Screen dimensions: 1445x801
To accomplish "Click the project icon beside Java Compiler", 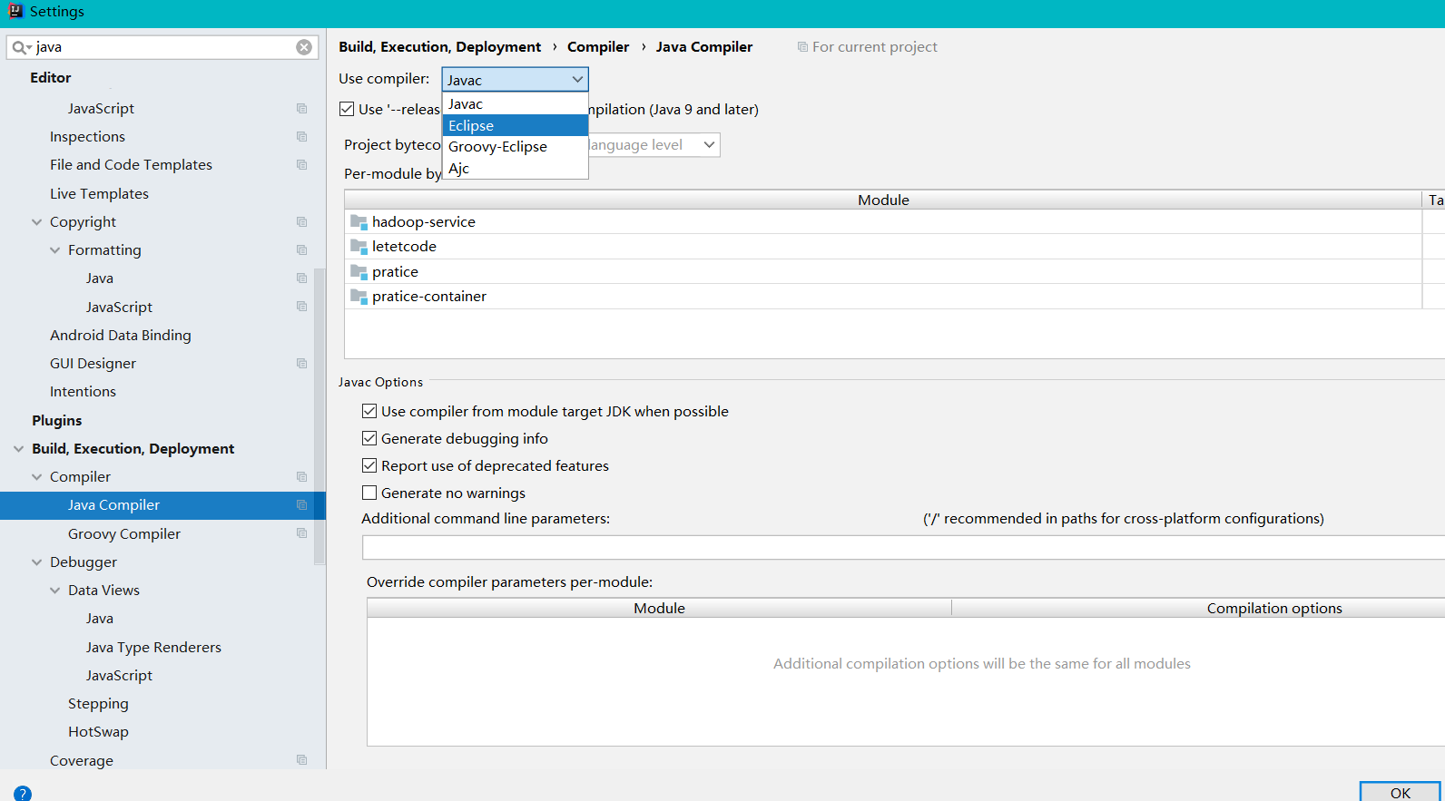I will [301, 504].
